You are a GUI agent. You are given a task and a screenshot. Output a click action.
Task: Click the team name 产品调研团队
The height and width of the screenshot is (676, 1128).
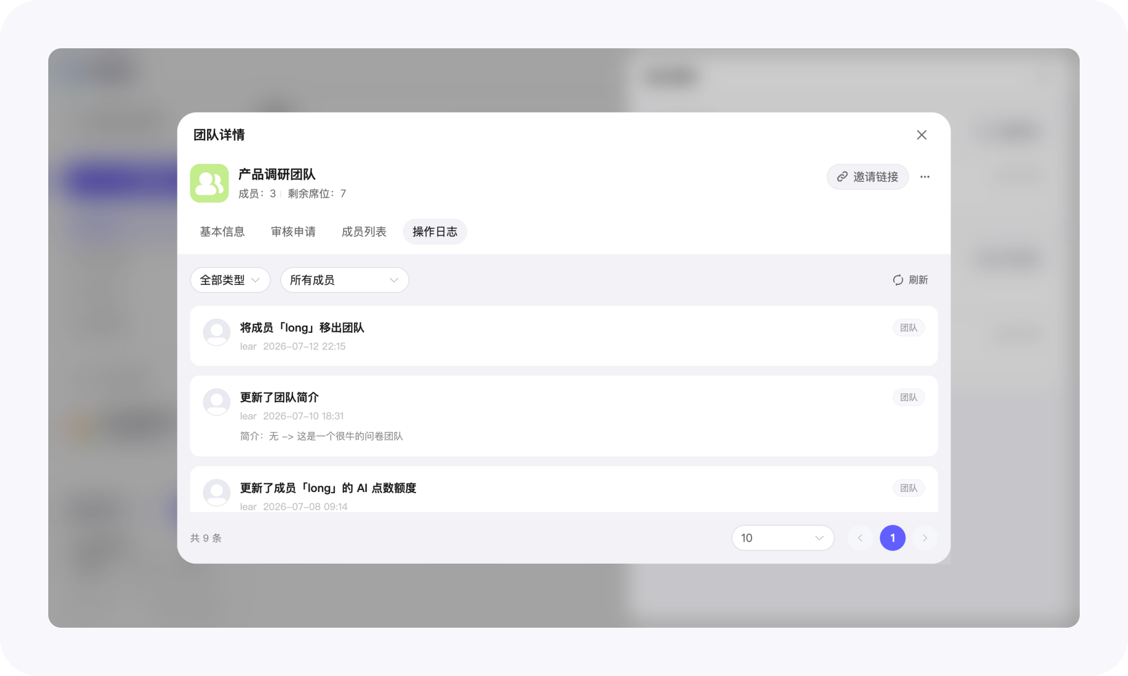pos(277,174)
